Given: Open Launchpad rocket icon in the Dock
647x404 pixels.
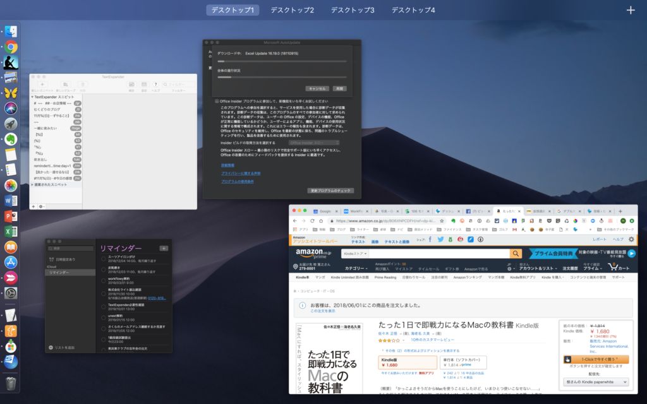Looking at the screenshot, I should click(11, 124).
